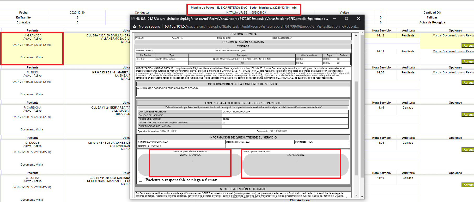Image resolution: width=474 pixels, height=202 pixels.
Task: Click patient name D. DUQUE
Action: tap(33, 143)
